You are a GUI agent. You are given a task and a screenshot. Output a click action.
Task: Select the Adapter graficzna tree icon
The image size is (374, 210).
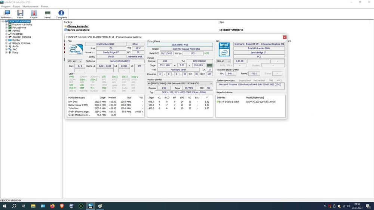pos(10,37)
